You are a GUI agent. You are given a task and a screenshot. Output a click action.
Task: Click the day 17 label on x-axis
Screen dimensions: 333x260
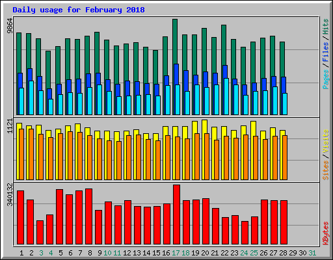[176, 253]
